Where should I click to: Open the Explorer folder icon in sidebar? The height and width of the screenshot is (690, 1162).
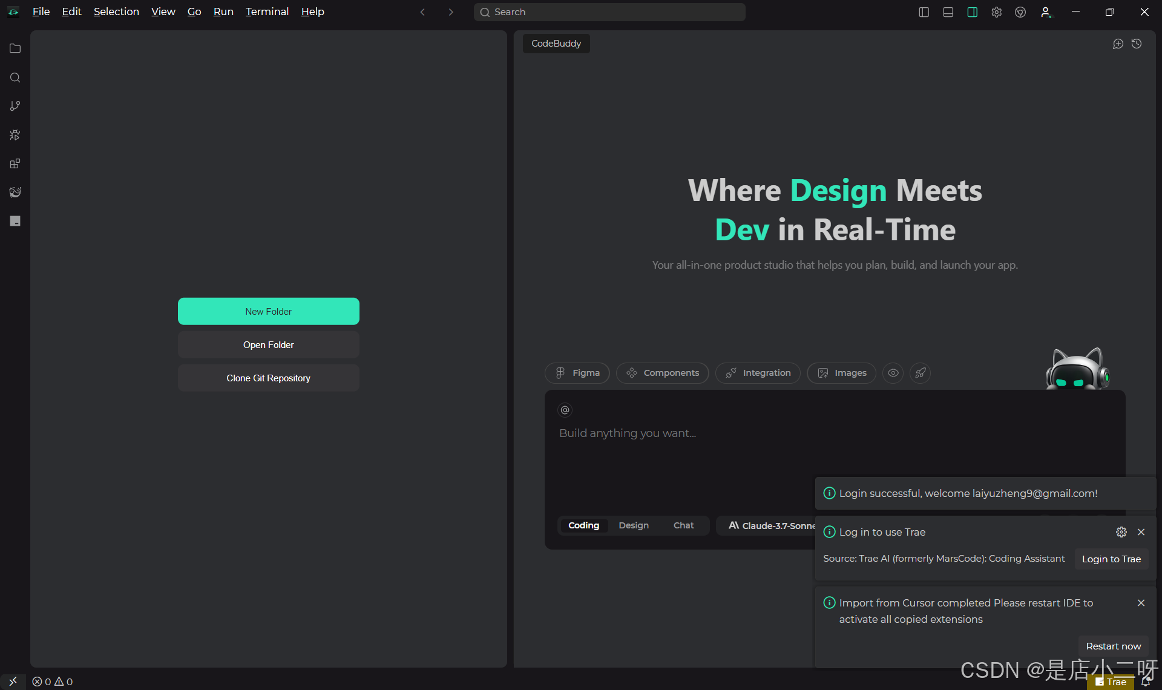15,48
